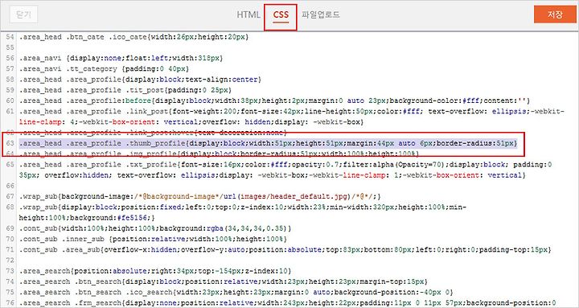Click the .area_profile:before code line
Viewport: 579px width, 308px height.
[x=275, y=101]
